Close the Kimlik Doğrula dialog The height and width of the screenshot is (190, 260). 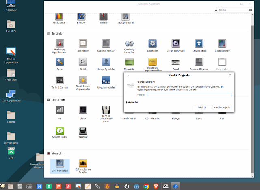(x=230, y=75)
